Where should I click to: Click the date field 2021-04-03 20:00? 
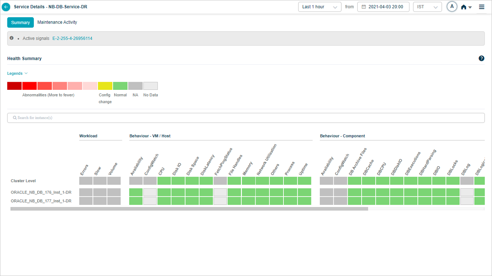point(383,7)
